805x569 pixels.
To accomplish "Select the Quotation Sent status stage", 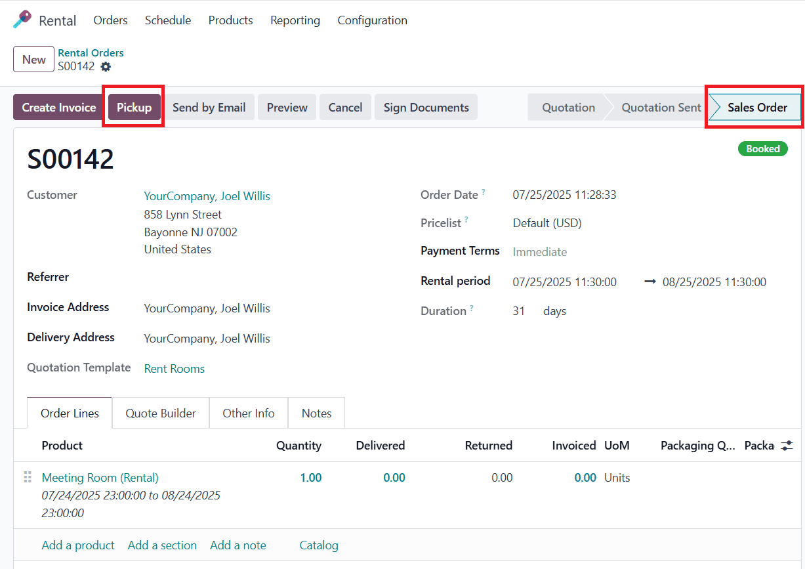I will 661,108.
